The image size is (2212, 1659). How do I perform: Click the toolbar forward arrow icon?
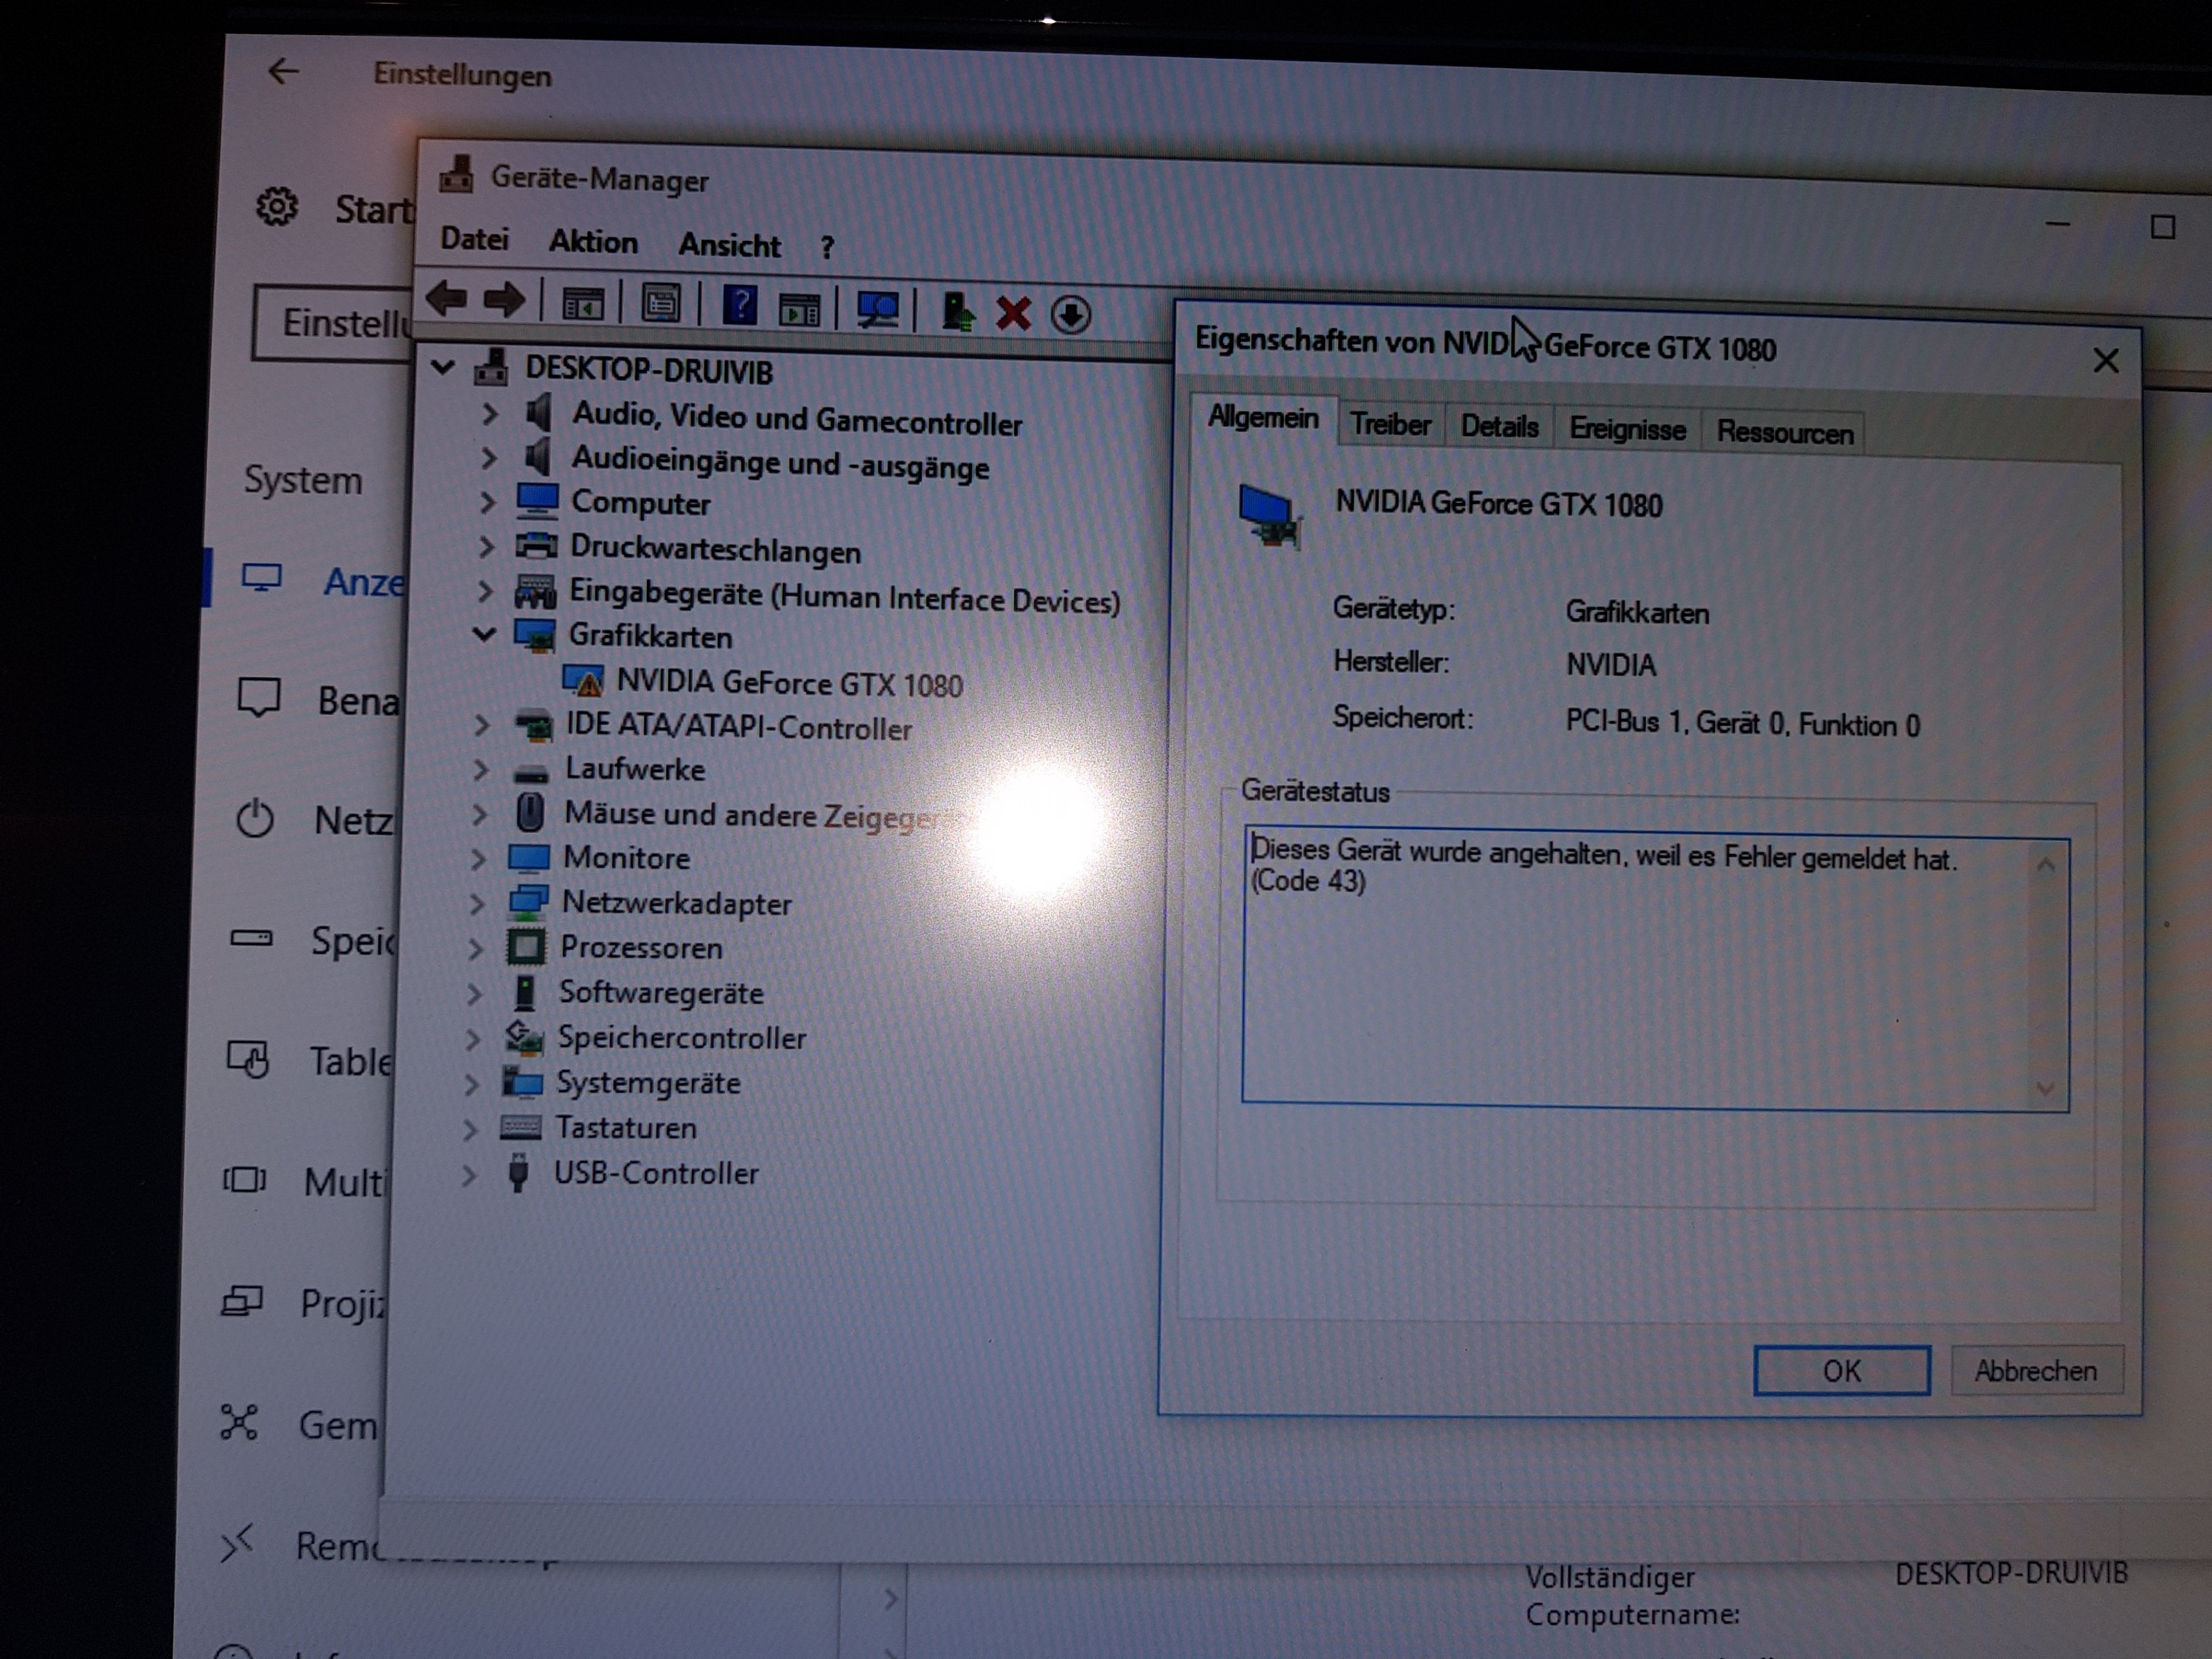504,299
